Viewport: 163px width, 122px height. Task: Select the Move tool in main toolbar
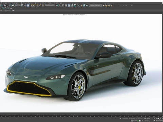[5, 5]
